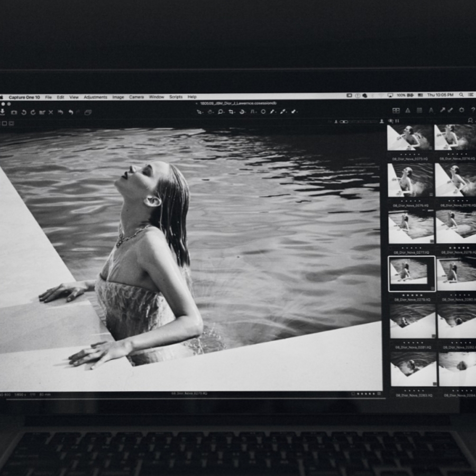
Task: Click the camera Capture icon
Action: click(14, 112)
